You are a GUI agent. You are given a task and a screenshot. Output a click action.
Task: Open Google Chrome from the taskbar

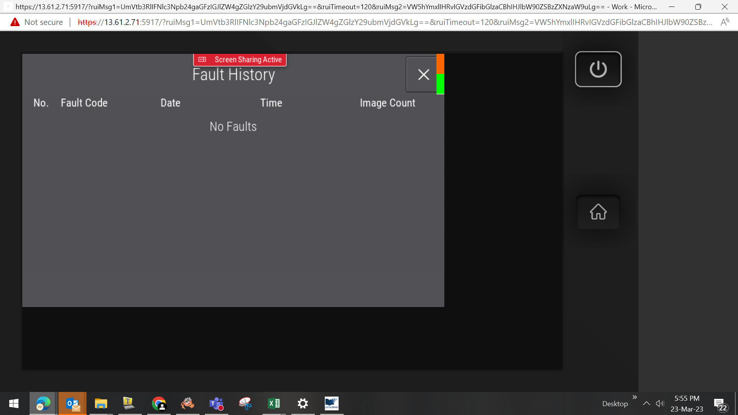pyautogui.click(x=158, y=403)
